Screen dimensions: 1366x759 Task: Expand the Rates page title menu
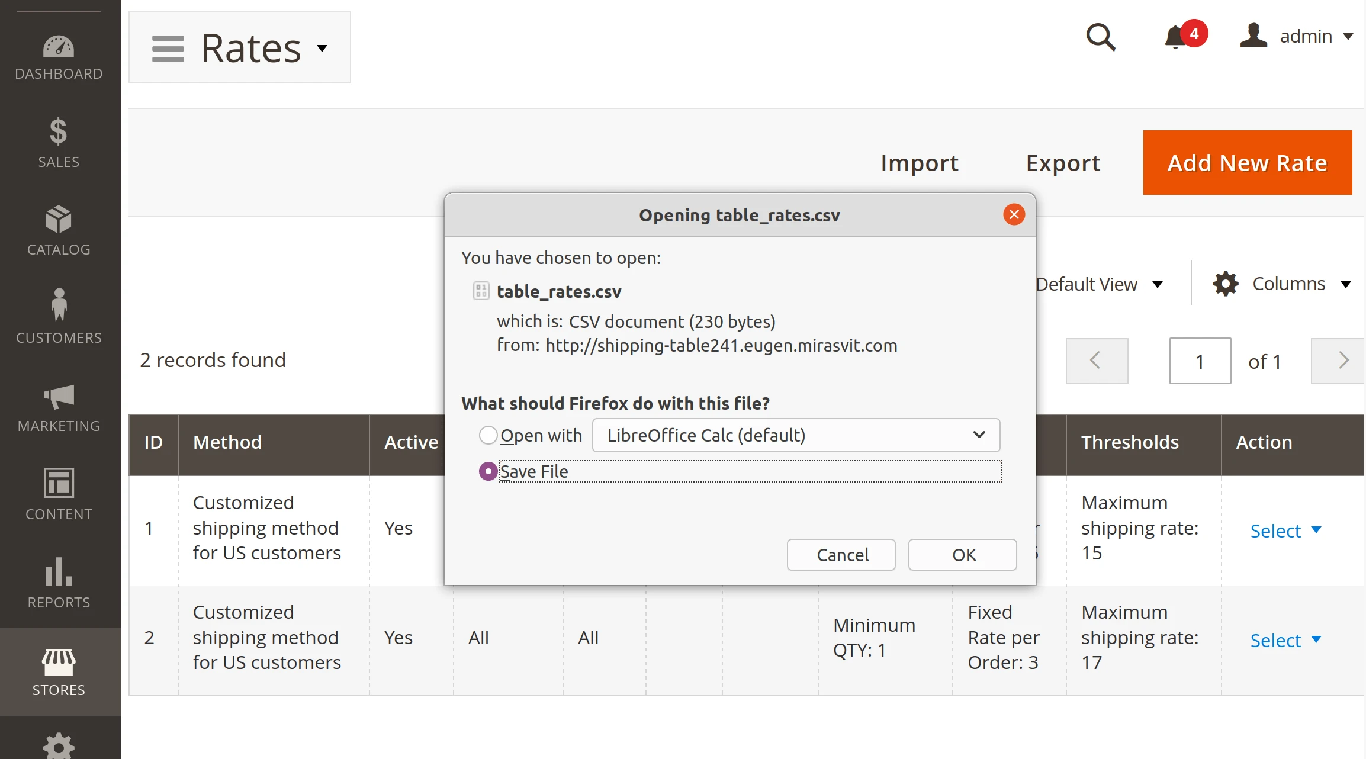[x=322, y=49]
